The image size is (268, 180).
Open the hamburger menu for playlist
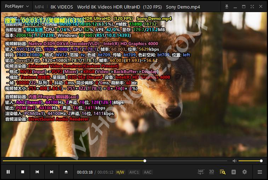(260, 172)
